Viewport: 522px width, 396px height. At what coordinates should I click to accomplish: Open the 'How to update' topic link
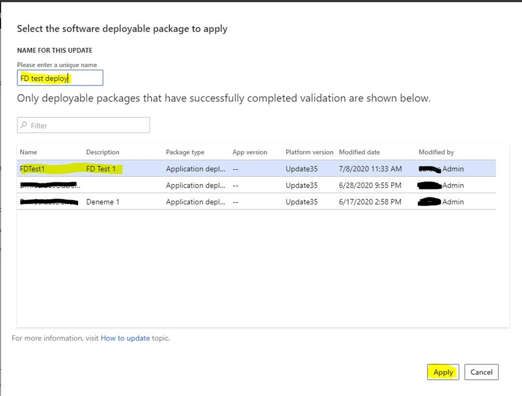[125, 338]
